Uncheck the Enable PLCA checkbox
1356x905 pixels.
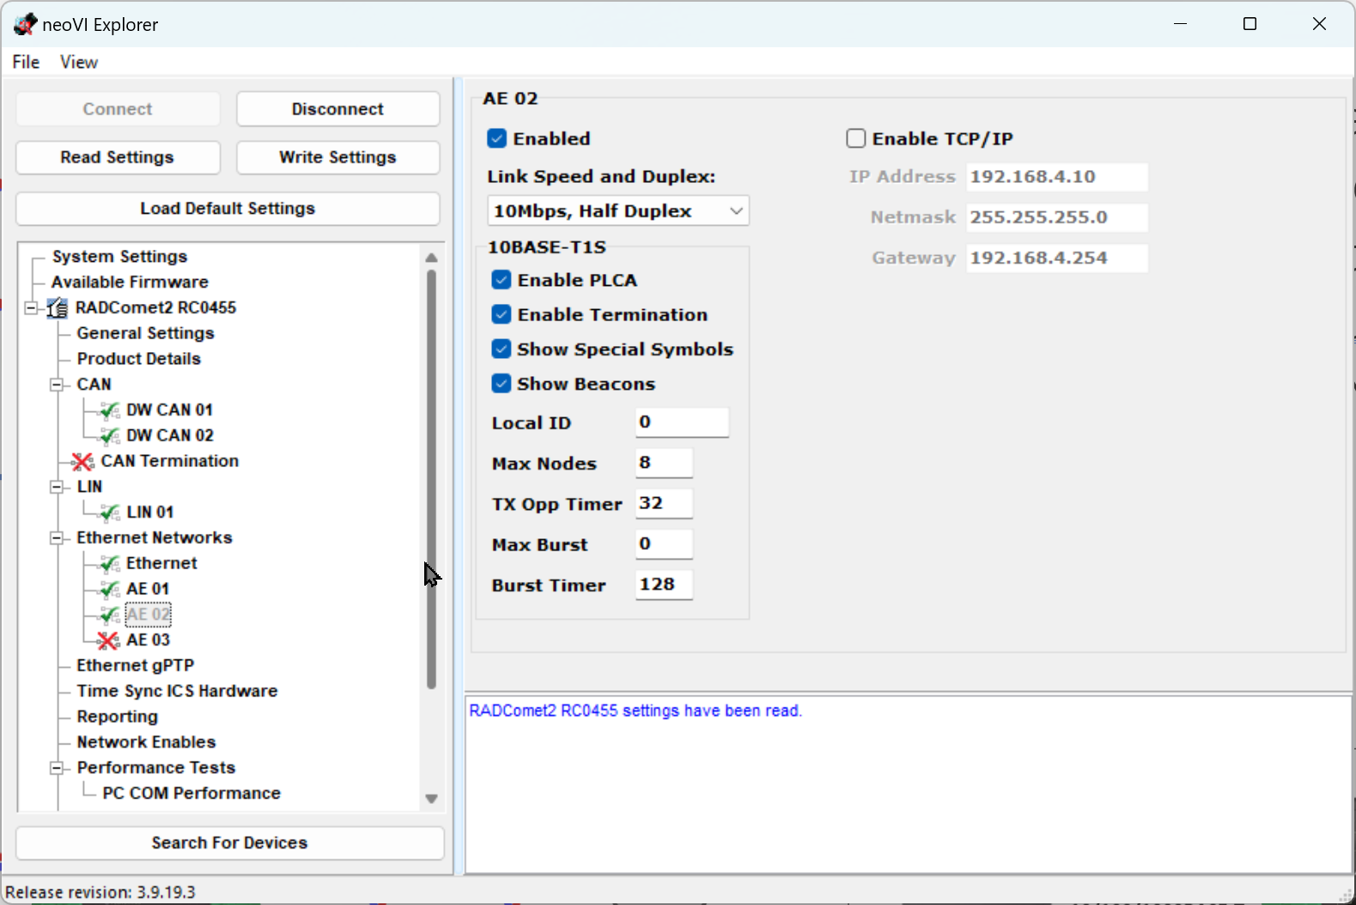pyautogui.click(x=502, y=281)
